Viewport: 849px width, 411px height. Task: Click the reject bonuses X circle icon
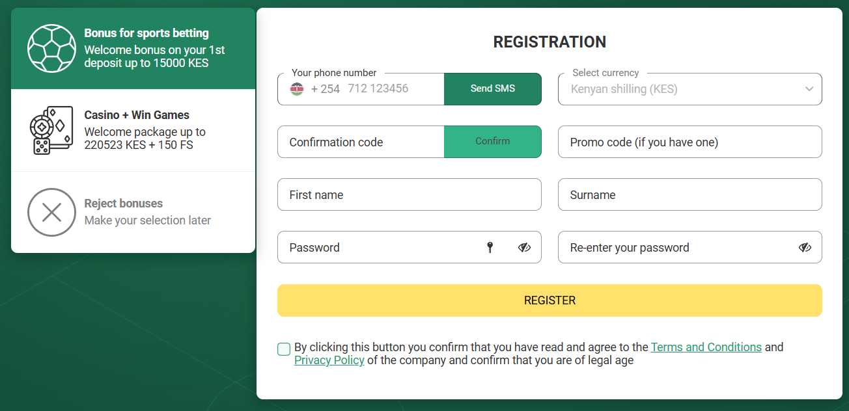coord(51,212)
